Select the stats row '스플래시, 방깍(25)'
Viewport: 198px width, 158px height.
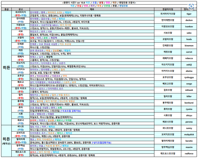point(92,92)
